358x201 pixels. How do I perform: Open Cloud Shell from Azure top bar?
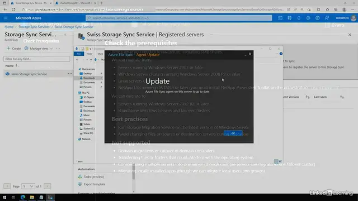coord(280,18)
